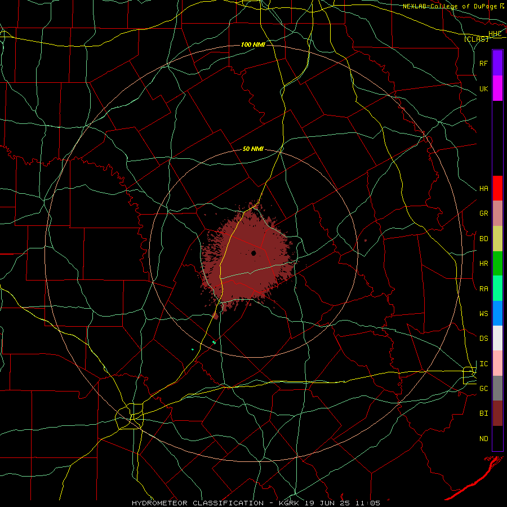Pick the WS blue legend swatch

pyautogui.click(x=497, y=313)
